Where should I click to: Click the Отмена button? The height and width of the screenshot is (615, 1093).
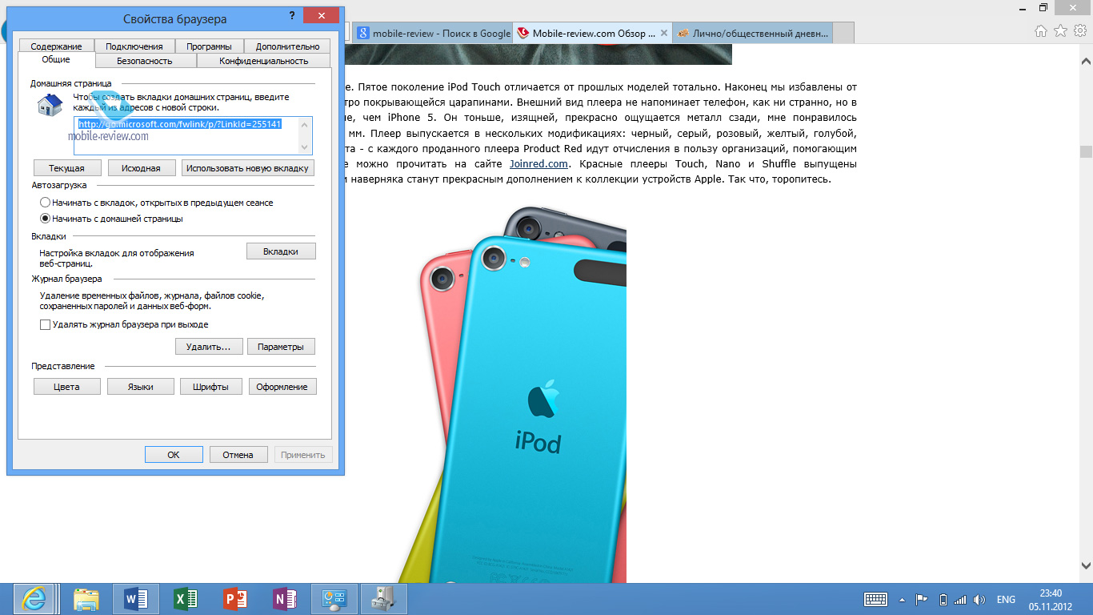tap(238, 455)
